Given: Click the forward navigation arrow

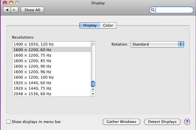Looking at the screenshot, I should point(15,10).
